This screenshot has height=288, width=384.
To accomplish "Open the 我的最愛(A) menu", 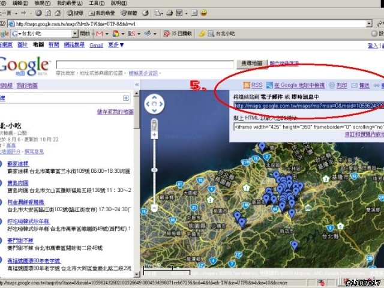I will pyautogui.click(x=70, y=3).
